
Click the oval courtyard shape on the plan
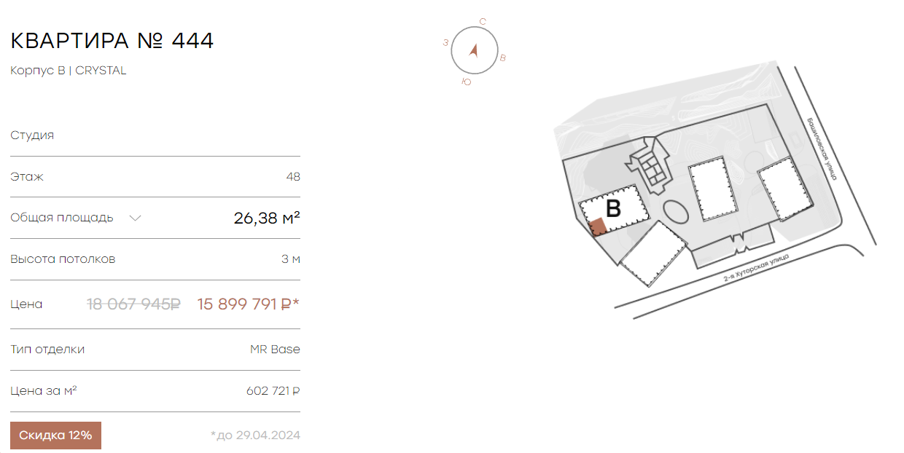point(676,212)
